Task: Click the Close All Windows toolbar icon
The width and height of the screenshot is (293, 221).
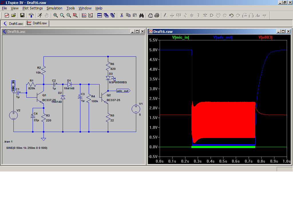Action: pyautogui.click(x=113, y=15)
